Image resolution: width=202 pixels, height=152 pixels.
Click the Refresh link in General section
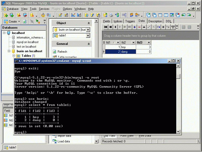point(62,52)
